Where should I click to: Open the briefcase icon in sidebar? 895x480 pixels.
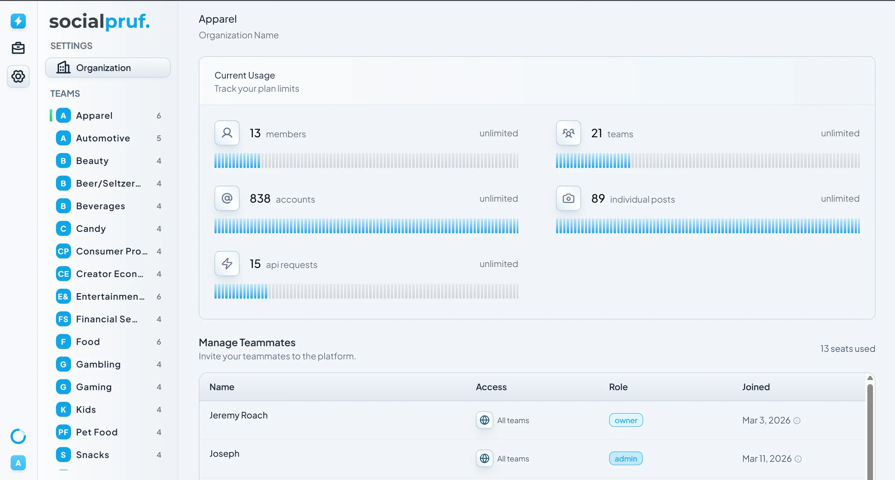(x=18, y=48)
